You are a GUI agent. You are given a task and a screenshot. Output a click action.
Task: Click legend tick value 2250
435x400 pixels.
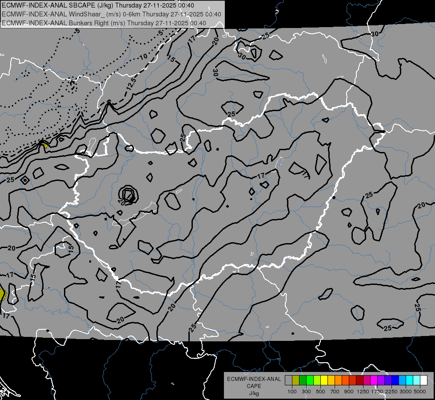pyautogui.click(x=391, y=392)
